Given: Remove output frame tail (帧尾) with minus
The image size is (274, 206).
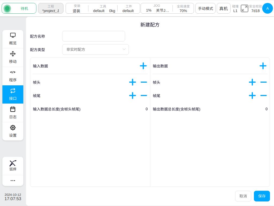Looking at the screenshot, I should (x=264, y=96).
